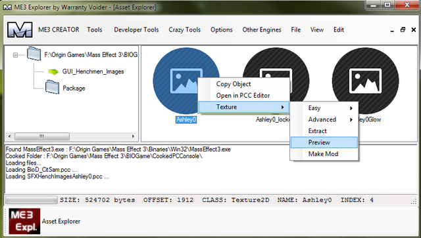Choose Preview in Texture submenu

[x=324, y=142]
